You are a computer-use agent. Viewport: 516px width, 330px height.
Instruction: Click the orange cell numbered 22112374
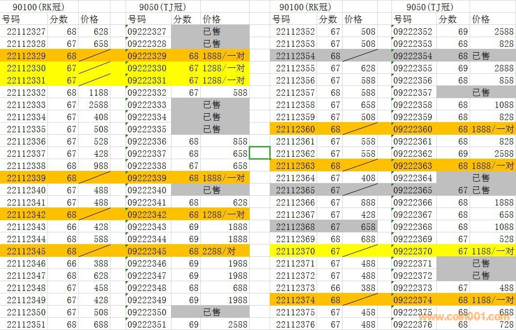coord(295,300)
